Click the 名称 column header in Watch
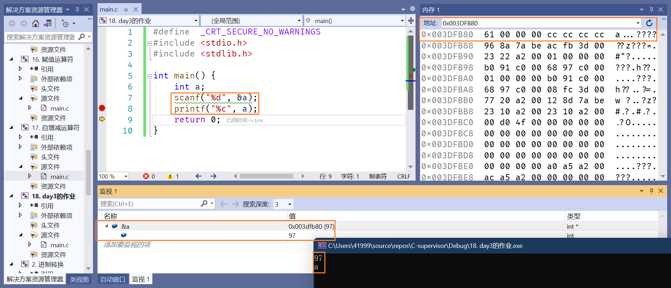Screen dimensions: 671x288 [x=110, y=216]
